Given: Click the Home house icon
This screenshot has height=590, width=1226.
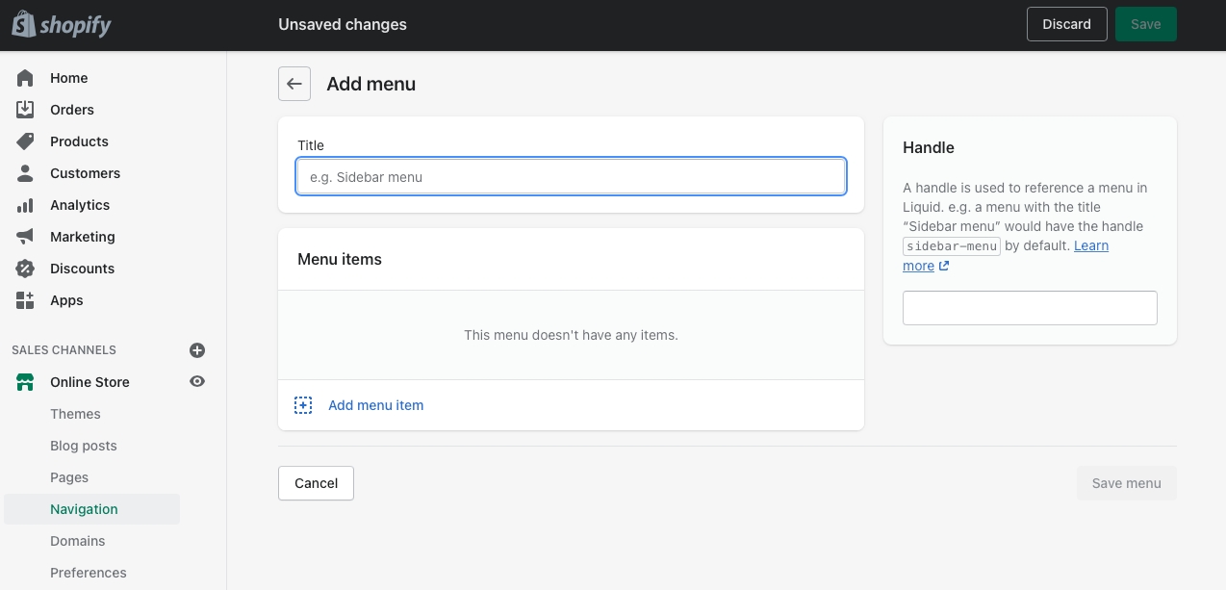Looking at the screenshot, I should click(x=25, y=78).
